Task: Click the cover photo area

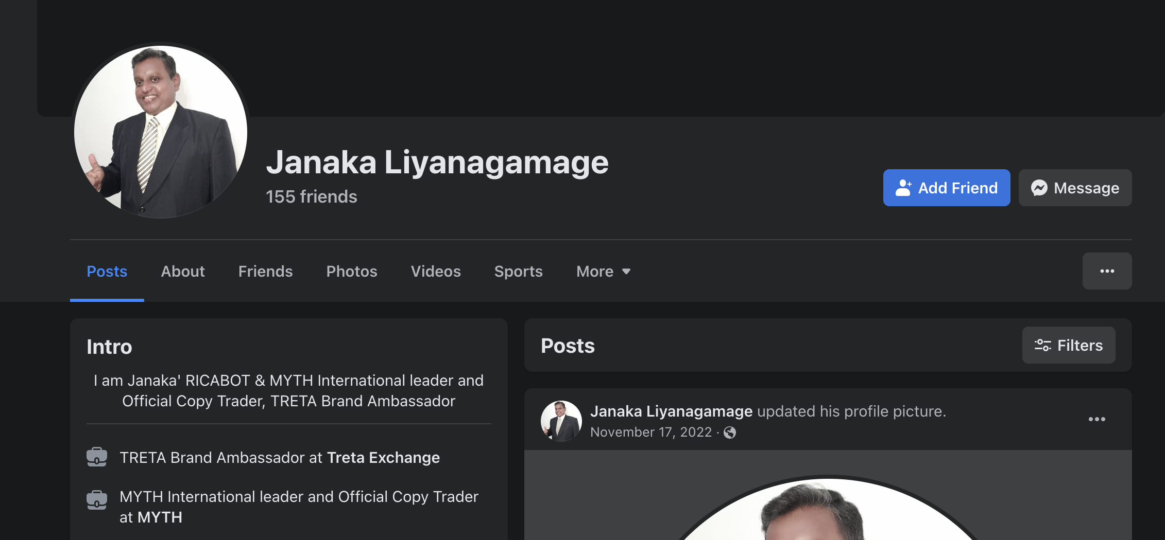Action: coord(600,58)
